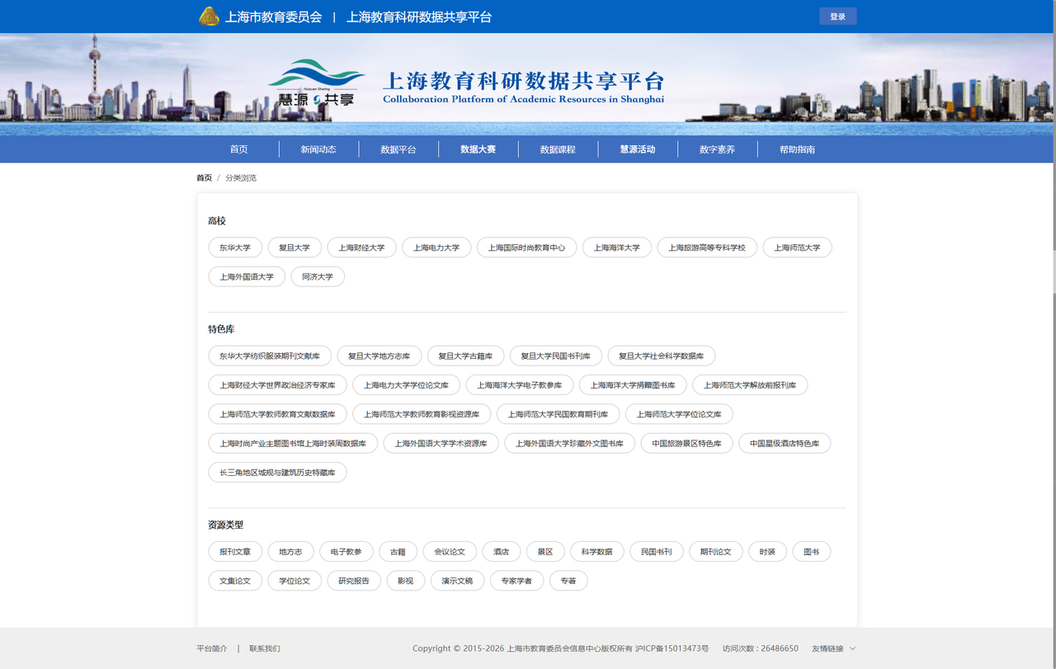Choose 复旦大学地方志库 collection
The height and width of the screenshot is (669, 1056).
(379, 356)
